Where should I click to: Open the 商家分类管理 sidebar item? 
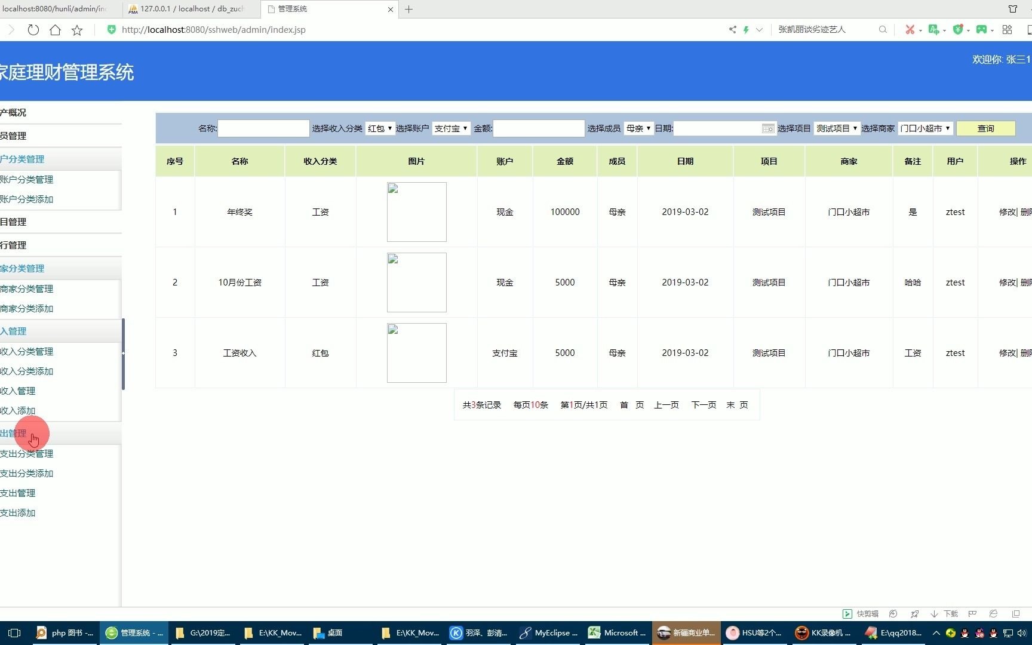coord(27,288)
